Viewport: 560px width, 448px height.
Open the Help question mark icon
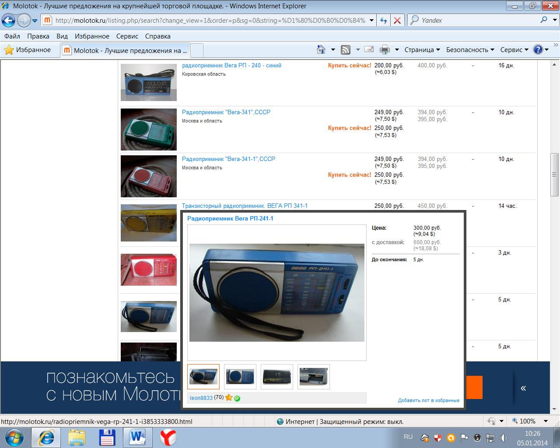[x=538, y=49]
